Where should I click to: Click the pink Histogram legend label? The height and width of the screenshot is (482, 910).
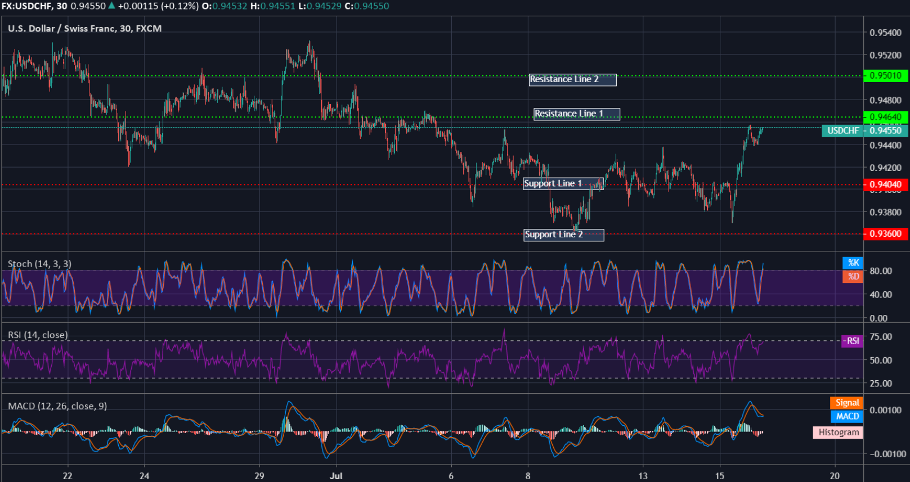(838, 433)
